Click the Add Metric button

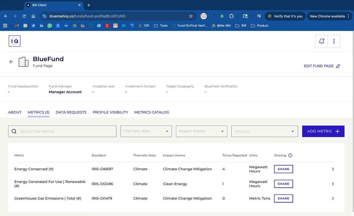323,131
